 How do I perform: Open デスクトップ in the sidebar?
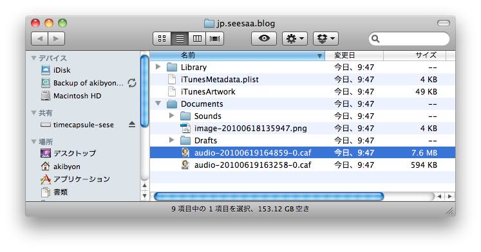click(75, 153)
